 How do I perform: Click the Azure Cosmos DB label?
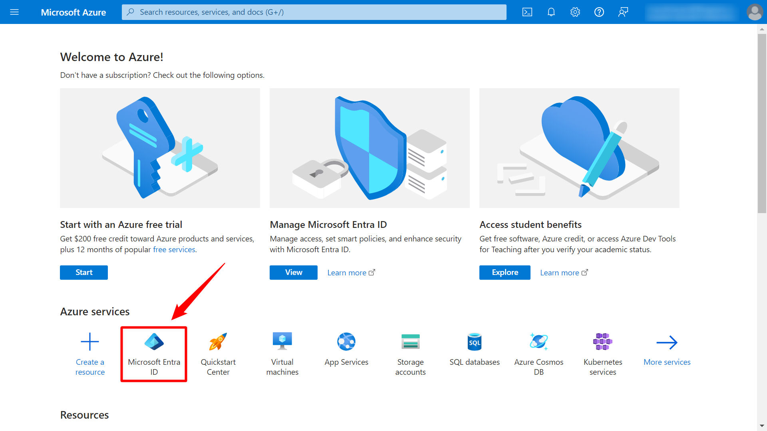click(x=539, y=367)
